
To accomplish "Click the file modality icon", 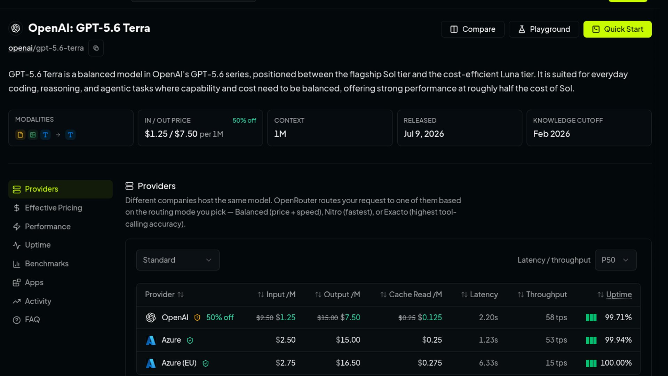I will [20, 135].
